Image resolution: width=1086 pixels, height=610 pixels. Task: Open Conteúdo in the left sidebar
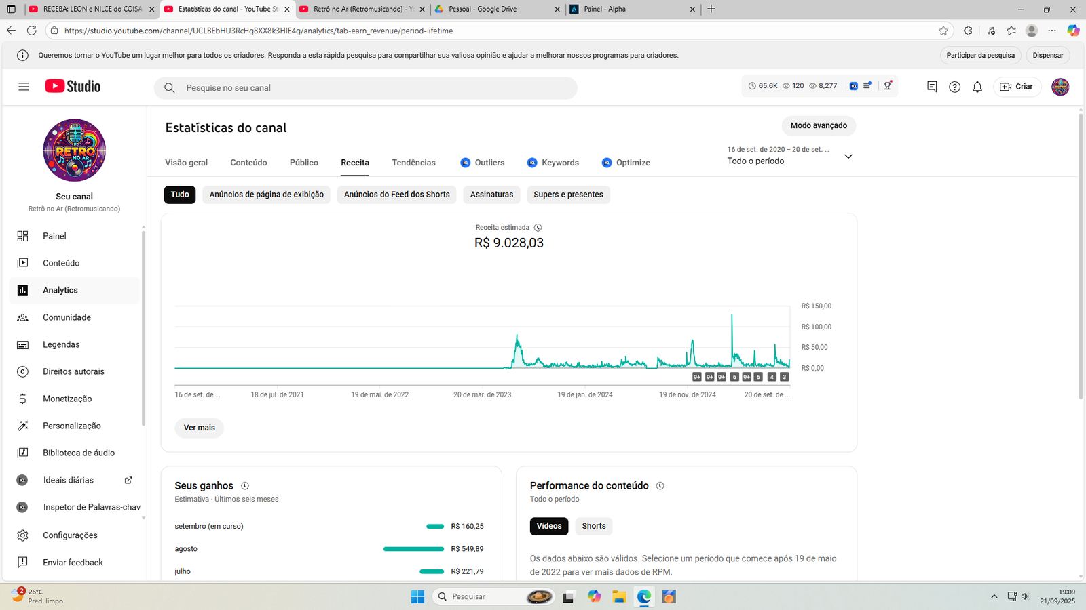pyautogui.click(x=75, y=263)
